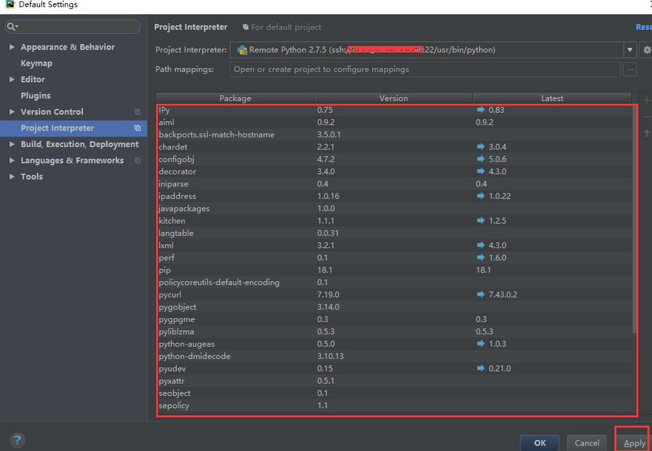This screenshot has height=451, width=652.
Task: Click the Reset link at top right
Action: (x=644, y=27)
